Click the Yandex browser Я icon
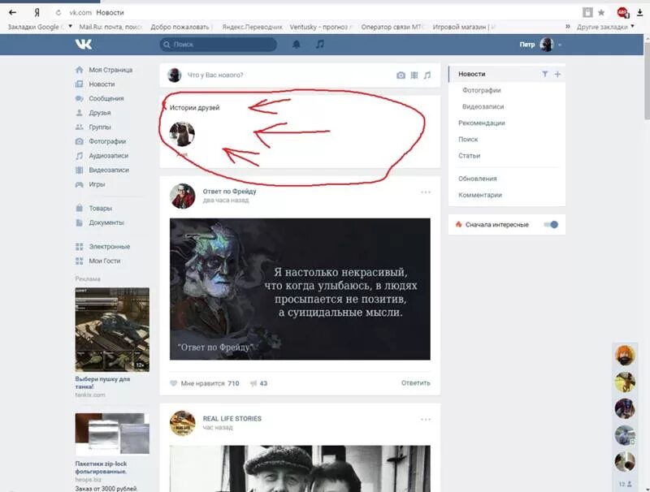 click(37, 13)
